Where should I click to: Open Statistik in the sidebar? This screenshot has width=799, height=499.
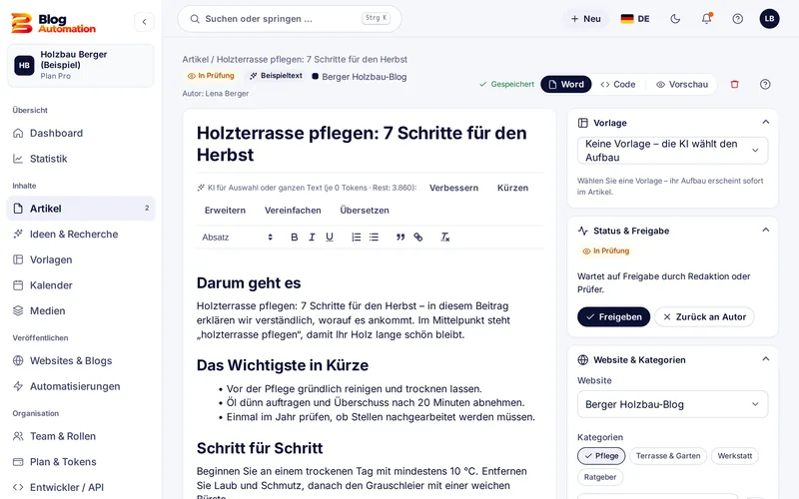[81, 159]
